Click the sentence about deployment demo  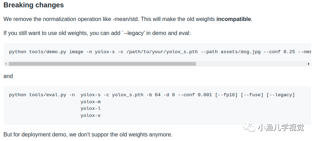tap(88, 135)
